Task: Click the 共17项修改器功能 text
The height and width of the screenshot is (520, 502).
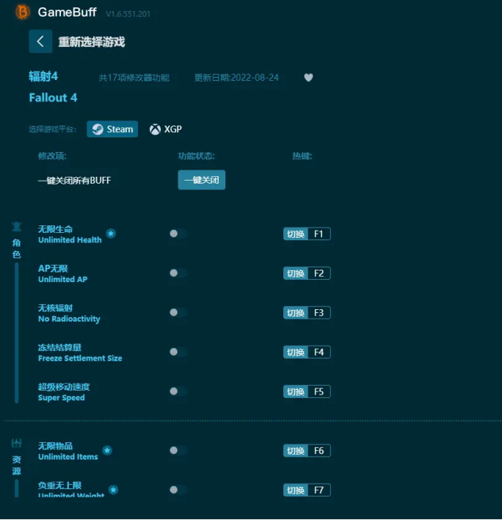Action: tap(134, 78)
